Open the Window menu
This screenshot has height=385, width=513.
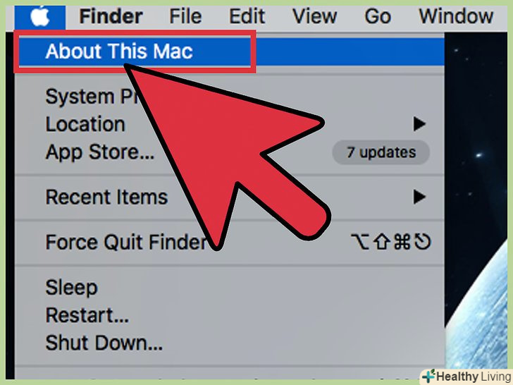(456, 16)
